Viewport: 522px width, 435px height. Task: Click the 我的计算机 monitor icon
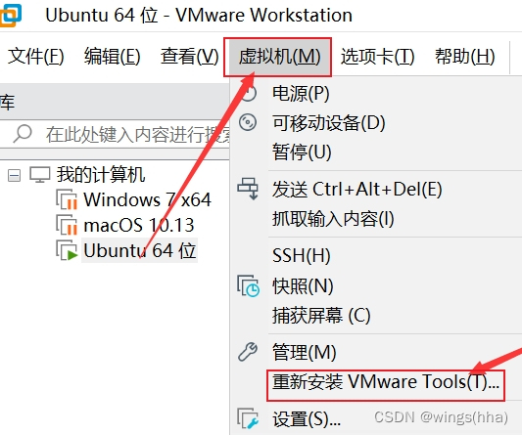pos(40,174)
